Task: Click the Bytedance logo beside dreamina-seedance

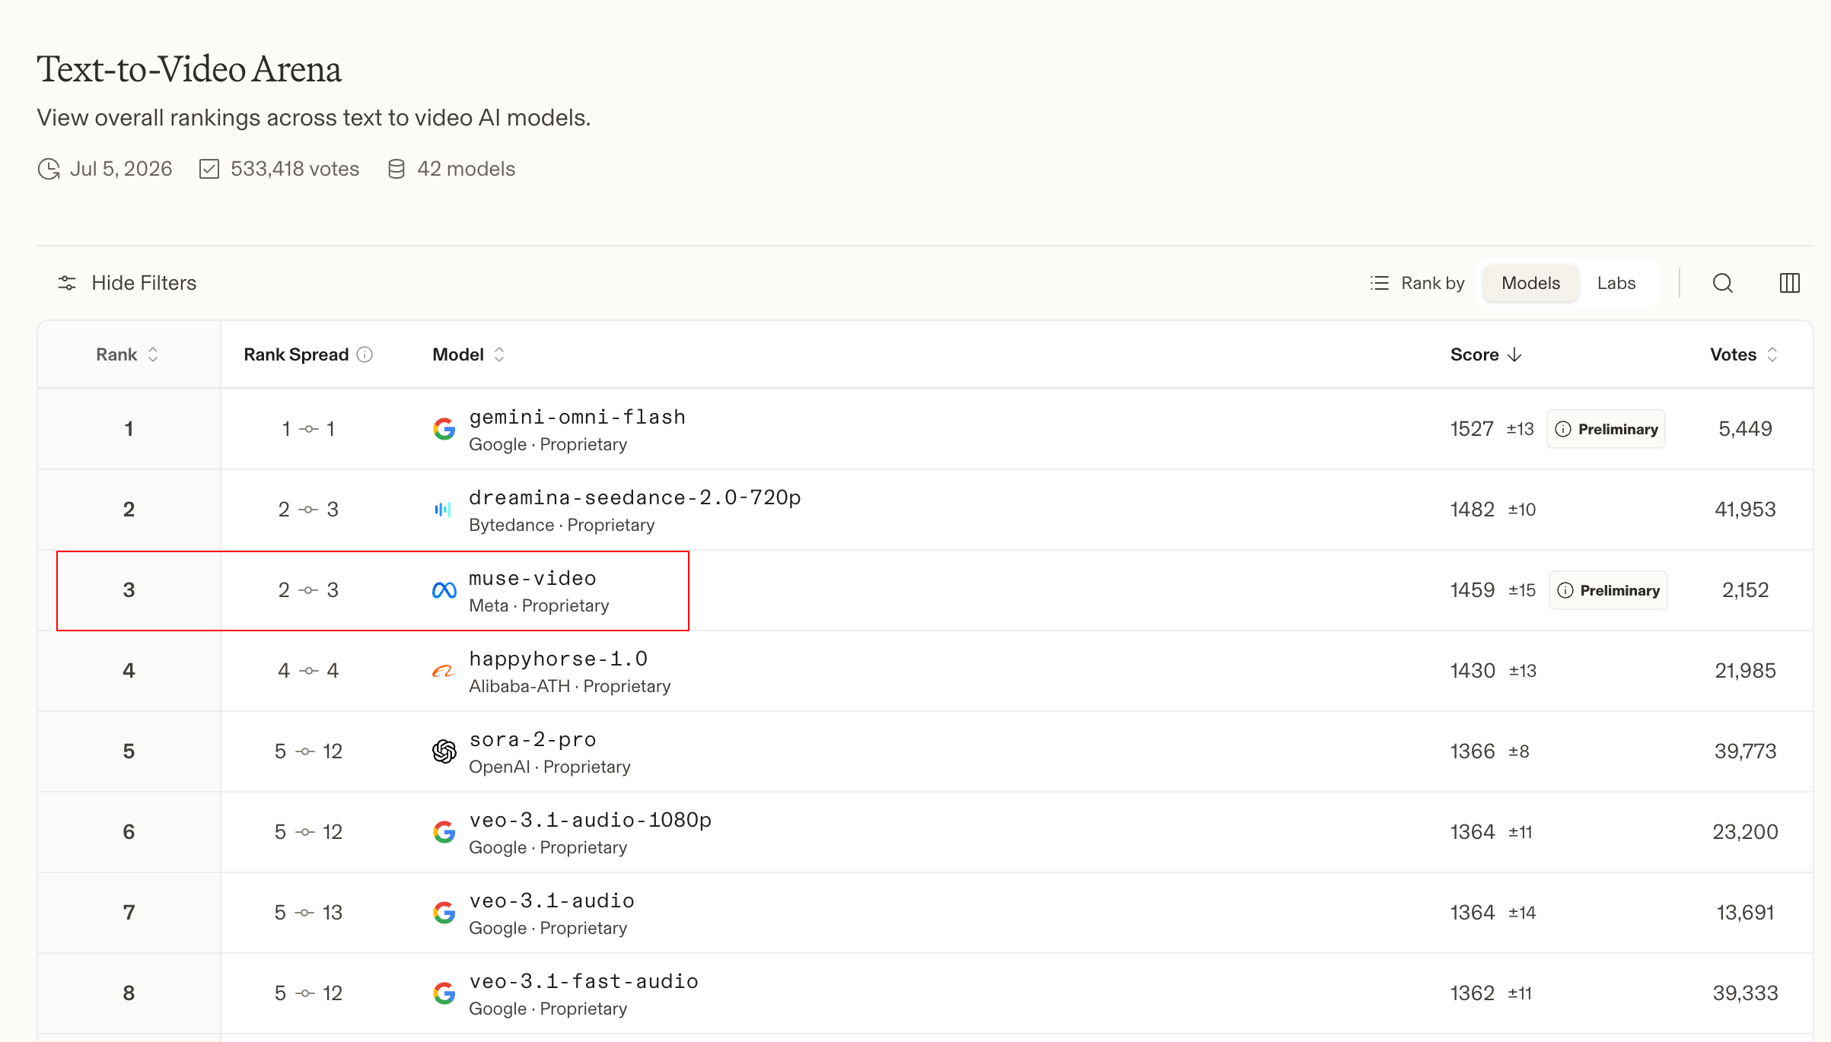Action: (443, 510)
